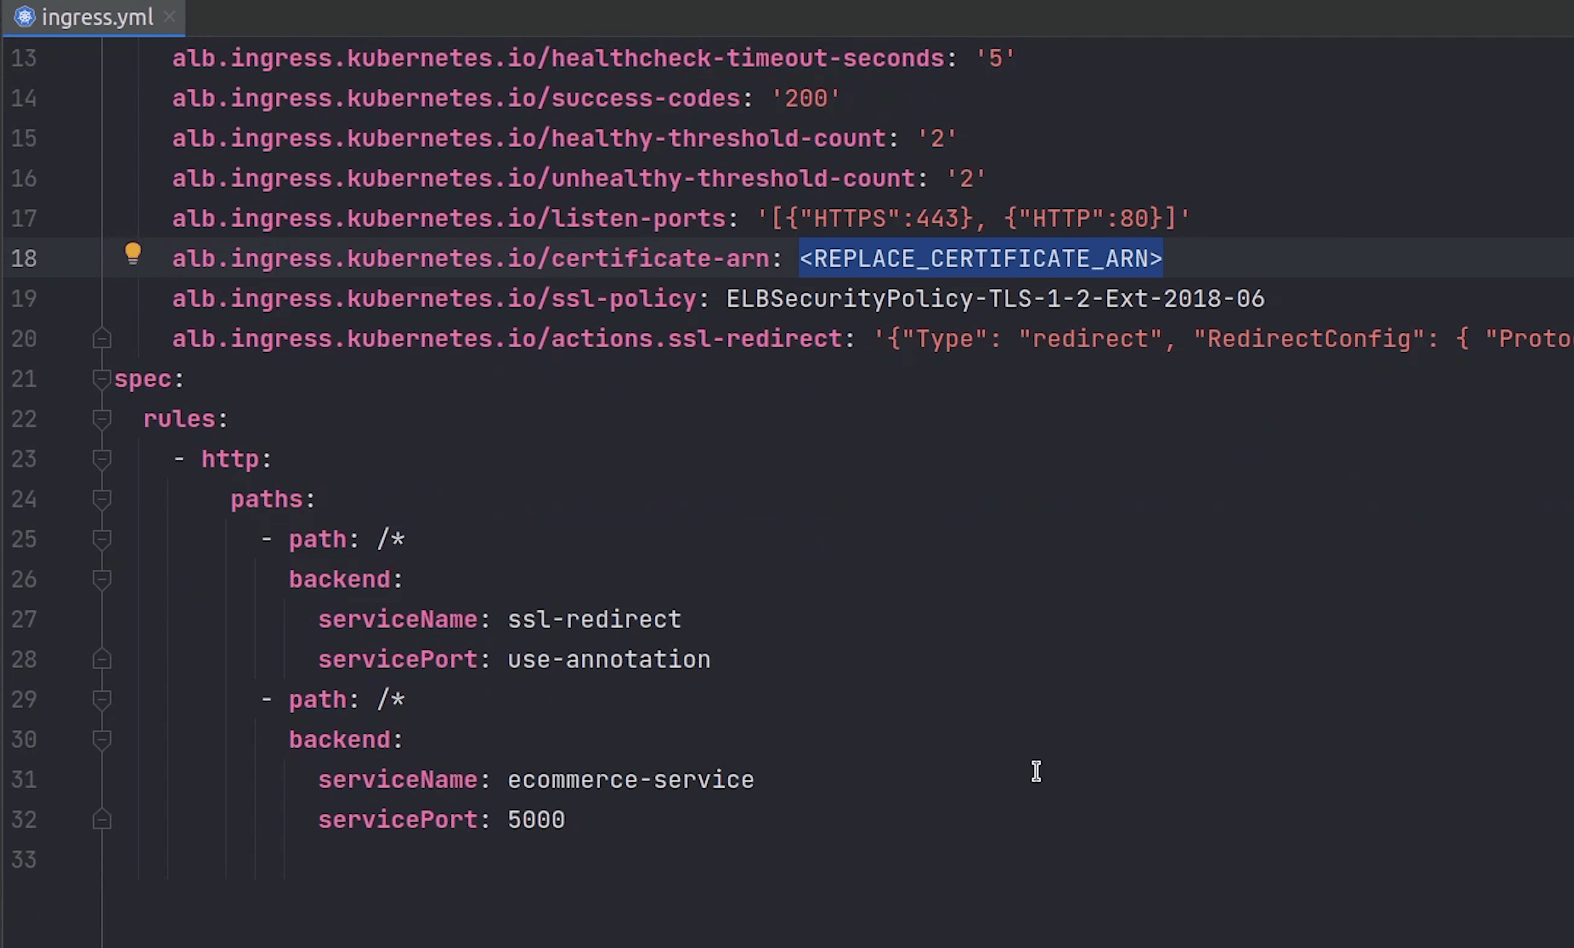Fold the second backend block on line 30
This screenshot has width=1574, height=948.
(101, 740)
